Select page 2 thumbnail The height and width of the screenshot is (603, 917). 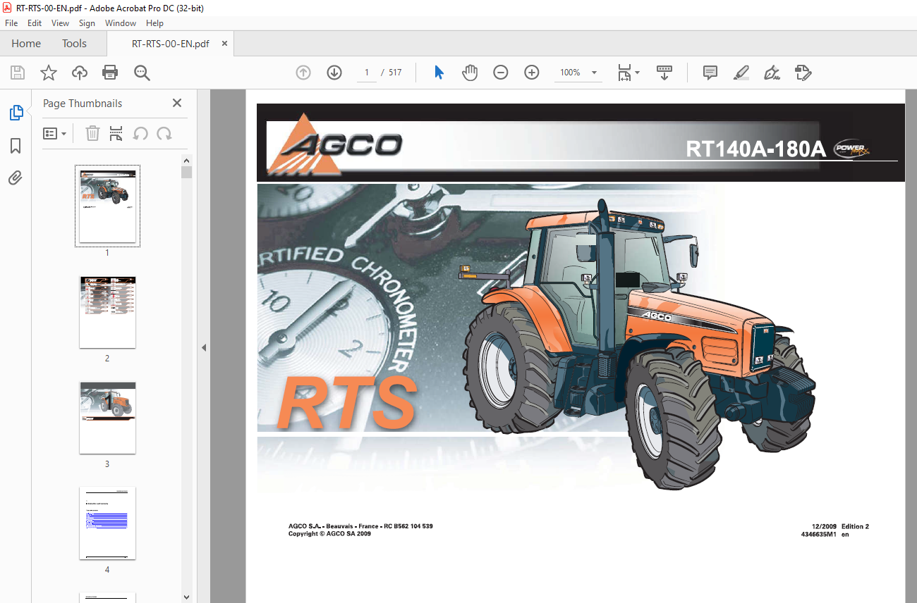tap(107, 312)
